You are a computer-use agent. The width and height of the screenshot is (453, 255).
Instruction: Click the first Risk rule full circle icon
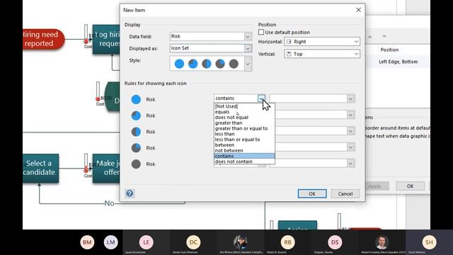point(136,99)
